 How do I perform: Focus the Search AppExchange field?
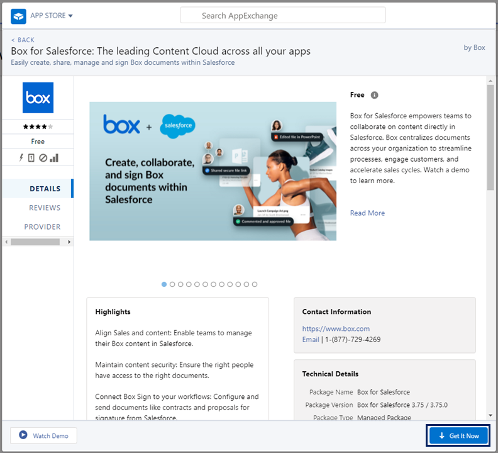pyautogui.click(x=283, y=15)
